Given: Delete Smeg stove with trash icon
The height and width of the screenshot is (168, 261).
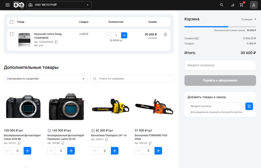Looking at the screenshot, I should pos(165,34).
